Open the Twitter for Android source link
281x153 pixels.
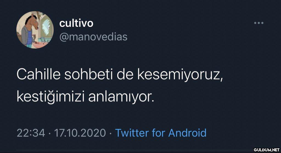tap(161, 133)
